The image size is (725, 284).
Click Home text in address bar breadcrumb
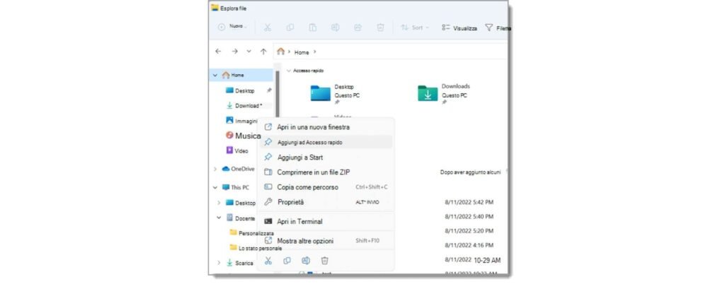(302, 52)
